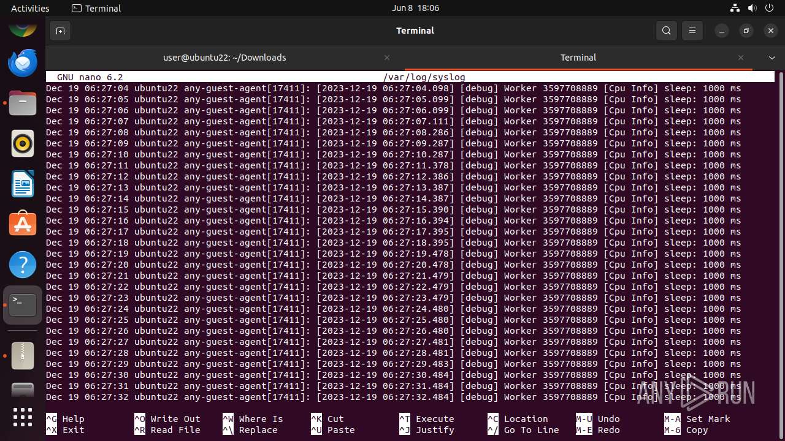Open the power menu icon
Image resolution: width=785 pixels, height=441 pixels.
point(769,8)
